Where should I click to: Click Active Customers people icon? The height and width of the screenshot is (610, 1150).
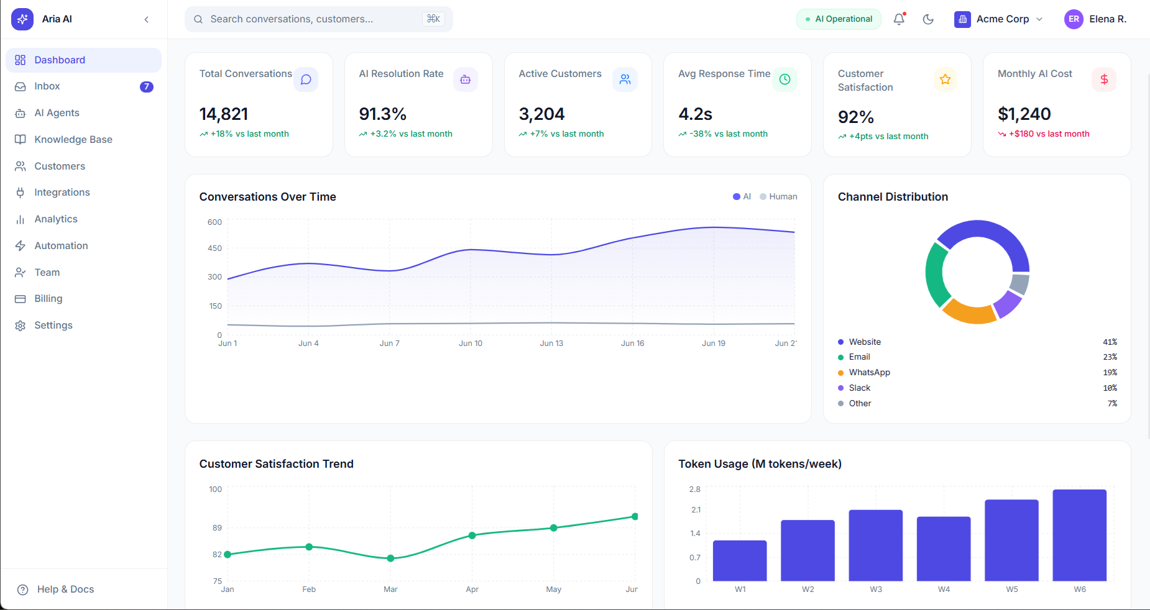click(625, 80)
